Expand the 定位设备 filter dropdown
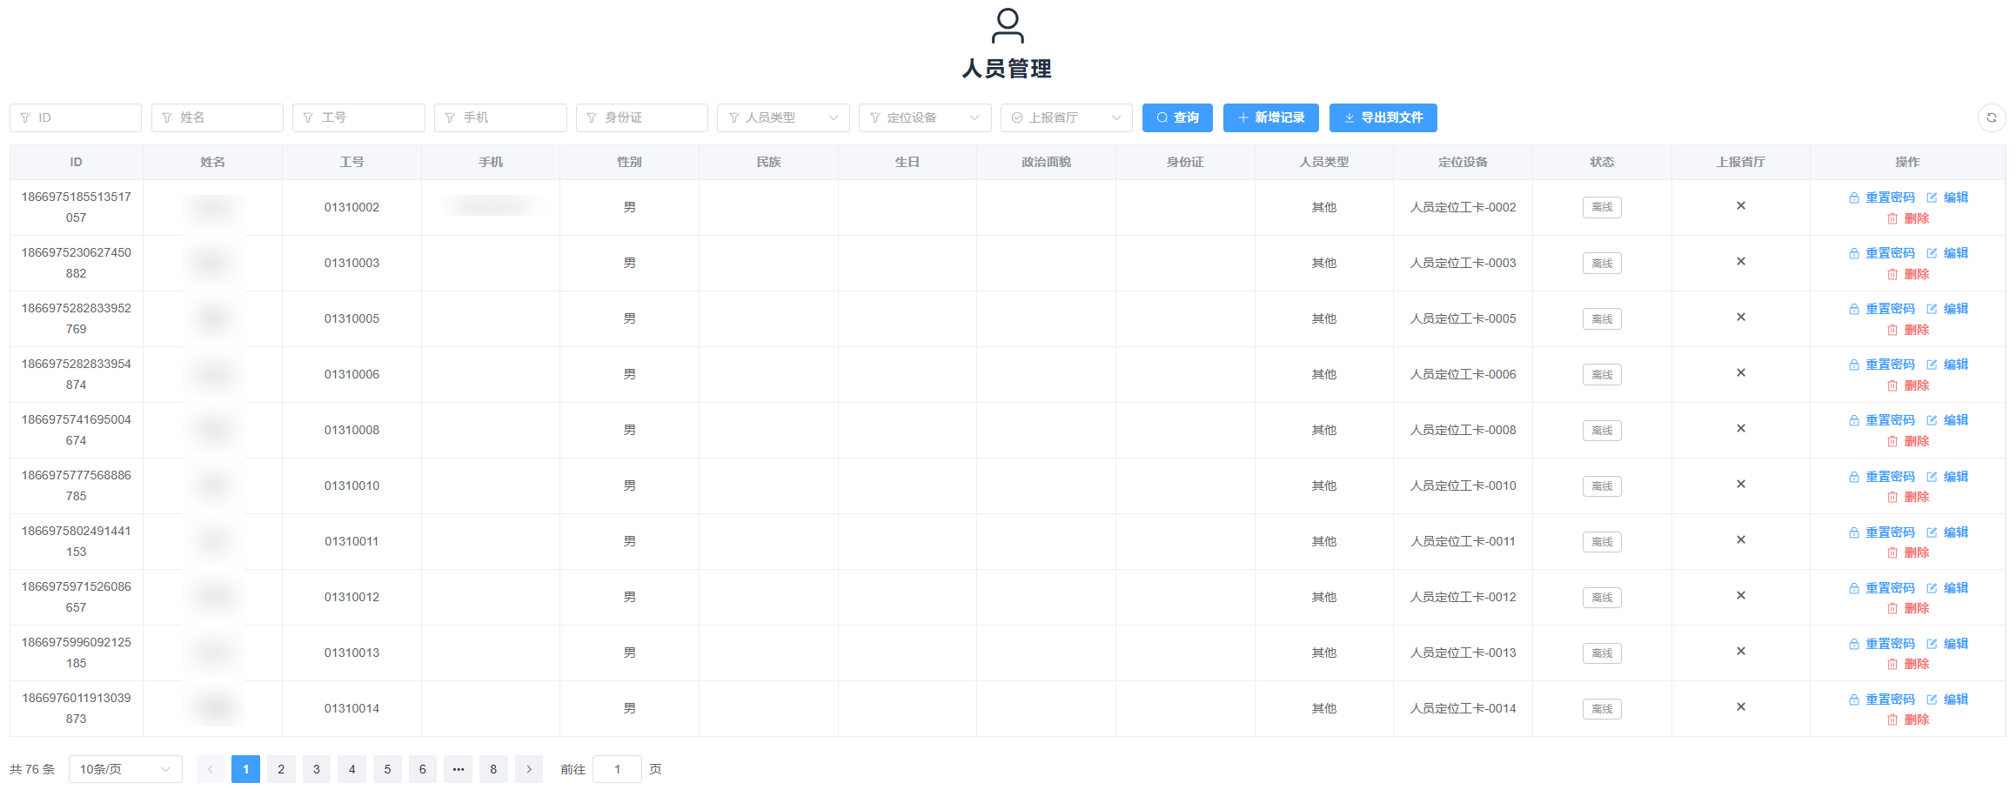Screen dimensions: 2016x790 pos(925,117)
